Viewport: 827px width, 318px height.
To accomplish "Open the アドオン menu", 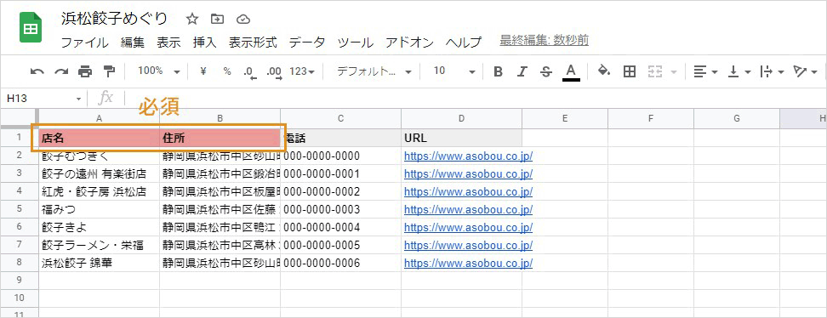I will point(409,43).
